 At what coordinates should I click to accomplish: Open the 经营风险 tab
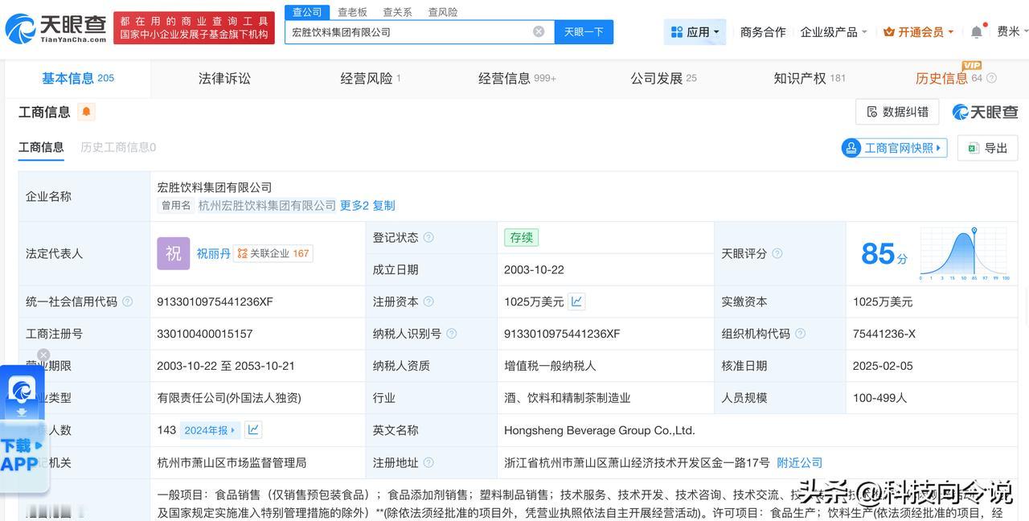point(371,78)
